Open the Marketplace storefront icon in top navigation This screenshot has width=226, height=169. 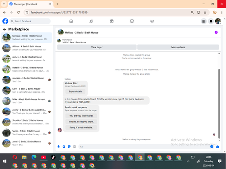click(x=132, y=21)
